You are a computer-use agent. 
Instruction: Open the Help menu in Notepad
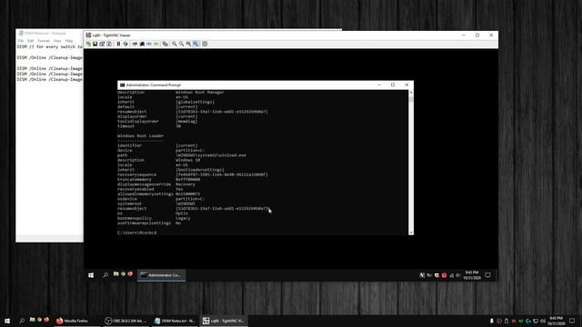[69, 41]
